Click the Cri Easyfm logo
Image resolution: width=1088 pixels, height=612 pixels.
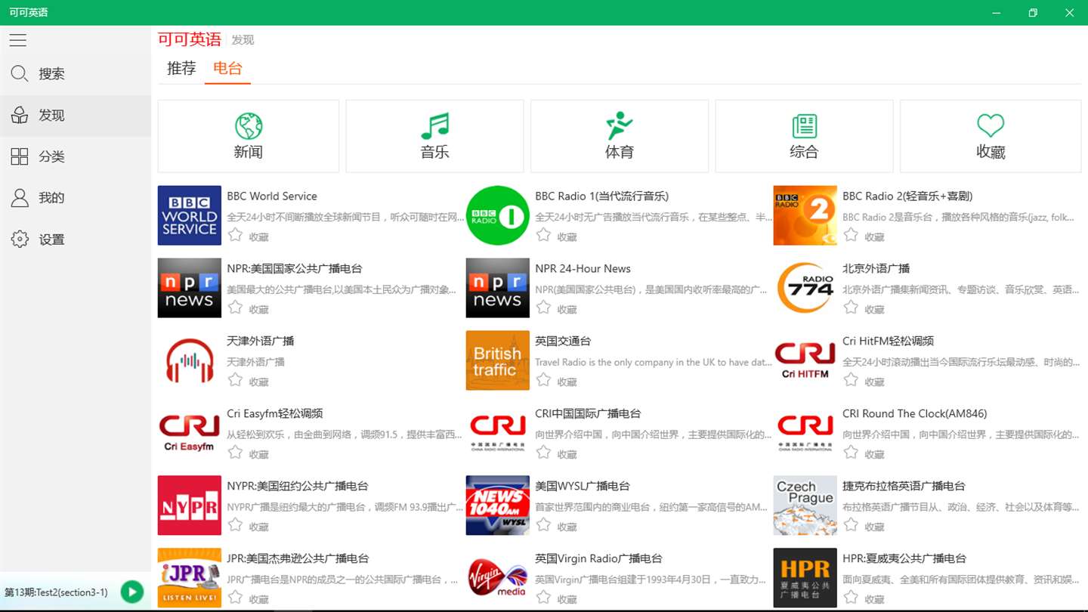click(x=190, y=433)
